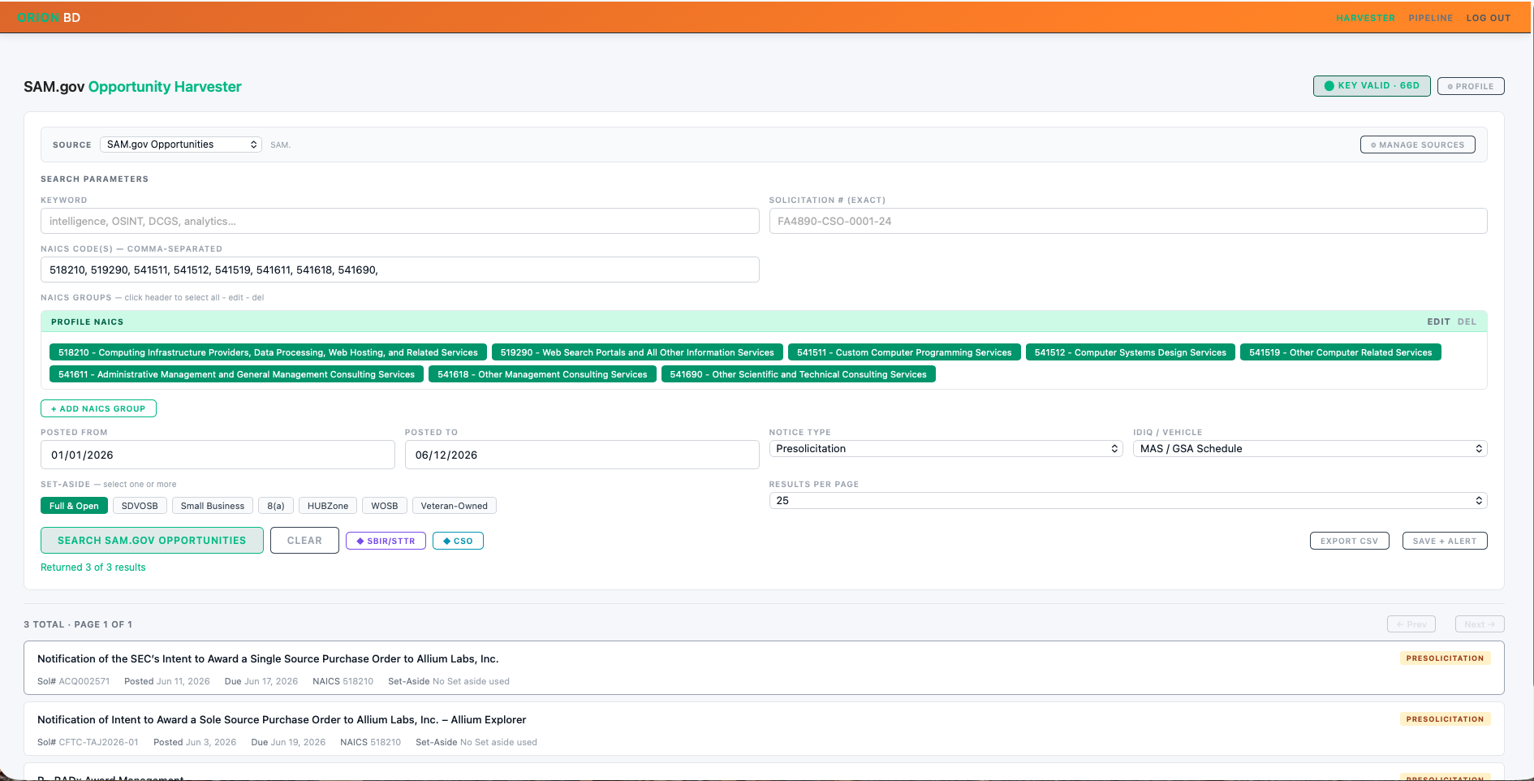This screenshot has width=1534, height=781.
Task: Click the Next page button
Action: [x=1480, y=624]
